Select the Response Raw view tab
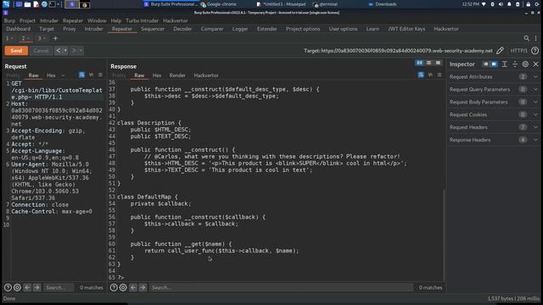This screenshot has height=305, width=543. tap(139, 75)
